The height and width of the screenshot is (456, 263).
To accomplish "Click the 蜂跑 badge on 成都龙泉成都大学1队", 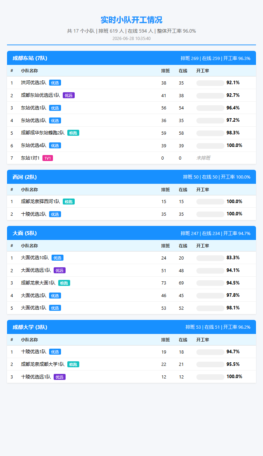I will [73, 364].
